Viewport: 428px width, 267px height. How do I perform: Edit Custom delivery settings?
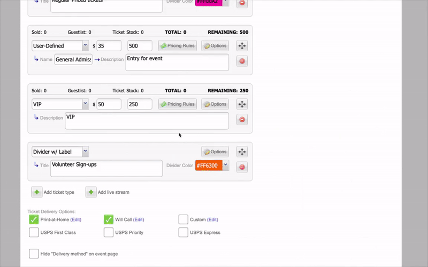tap(212, 219)
